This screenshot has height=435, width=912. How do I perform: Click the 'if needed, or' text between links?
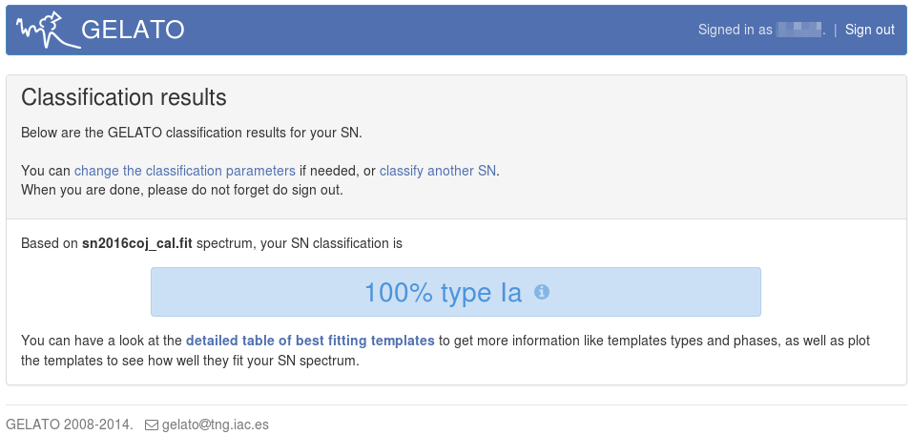(338, 171)
